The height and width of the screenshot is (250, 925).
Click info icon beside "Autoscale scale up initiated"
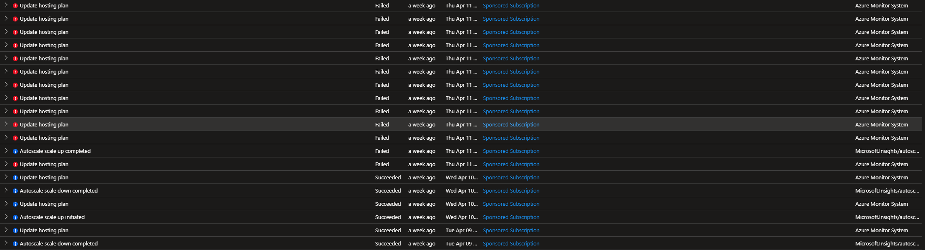point(15,217)
